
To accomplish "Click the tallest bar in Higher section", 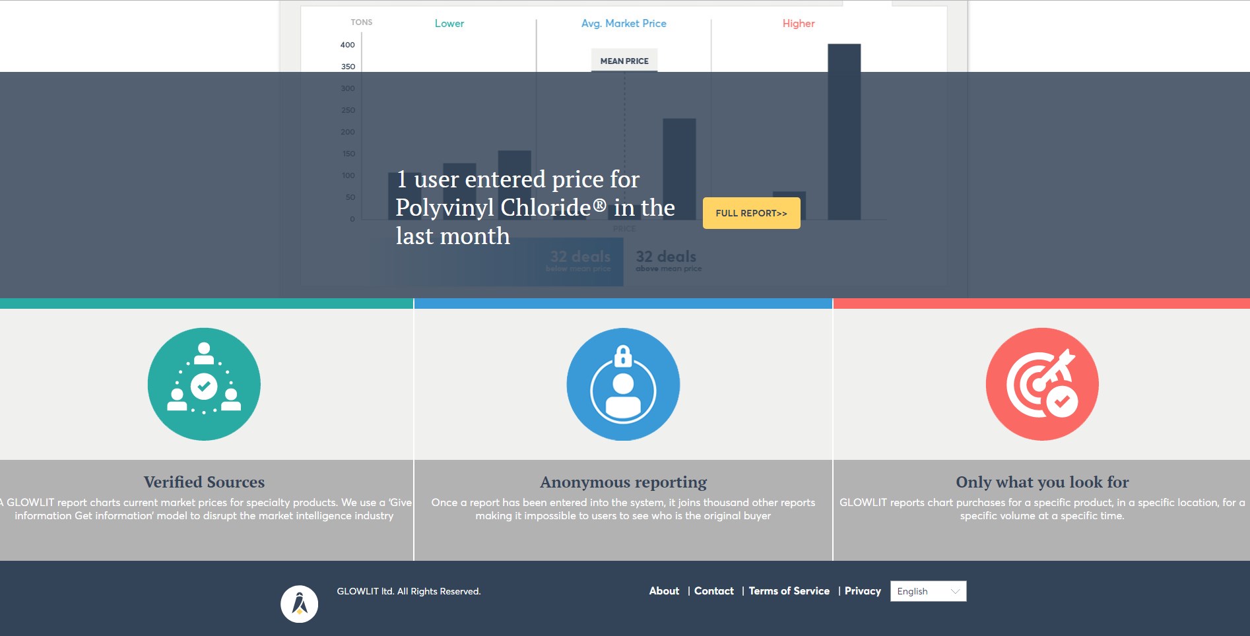I will click(844, 132).
